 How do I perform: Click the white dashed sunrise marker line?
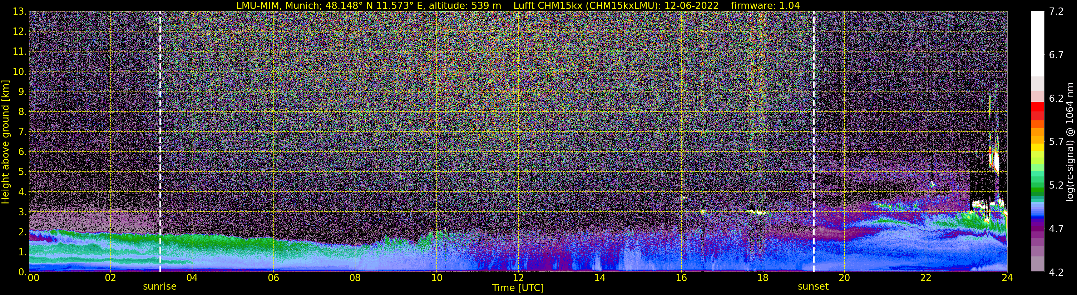(160, 142)
